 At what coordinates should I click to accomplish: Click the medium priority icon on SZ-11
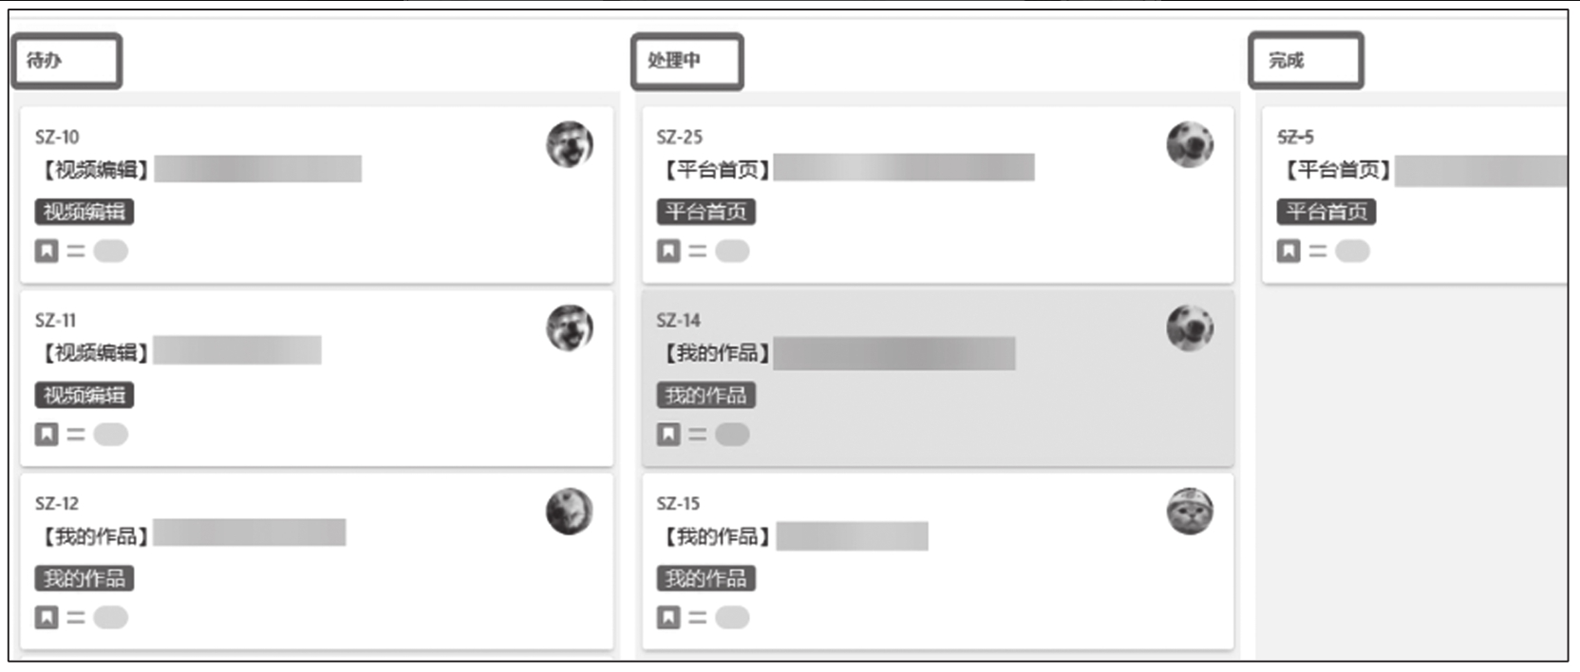(x=76, y=435)
